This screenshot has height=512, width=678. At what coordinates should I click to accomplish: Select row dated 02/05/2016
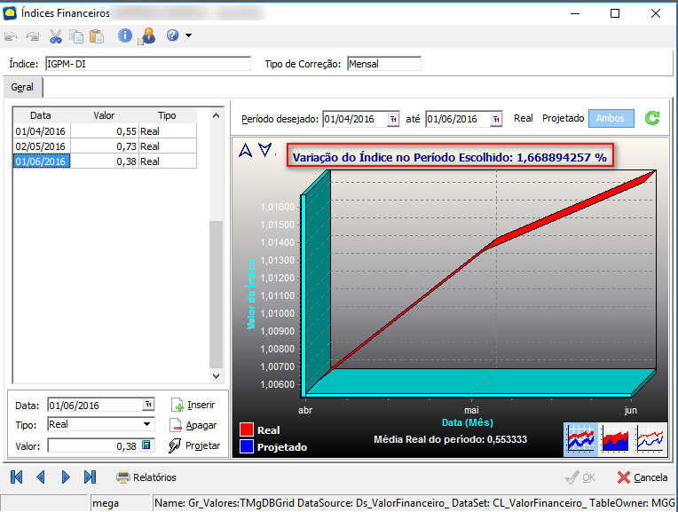[x=105, y=146]
